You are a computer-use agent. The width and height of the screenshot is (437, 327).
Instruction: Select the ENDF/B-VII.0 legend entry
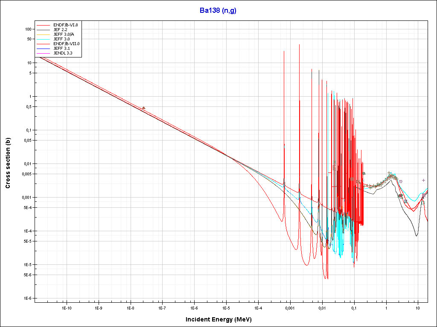tap(66, 44)
